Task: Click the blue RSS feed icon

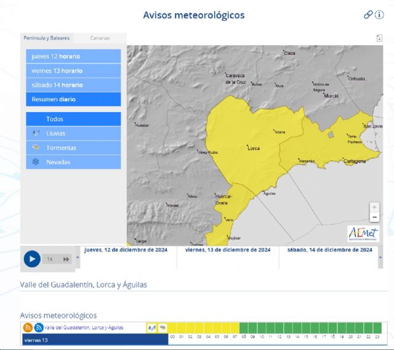Action: [x=39, y=328]
